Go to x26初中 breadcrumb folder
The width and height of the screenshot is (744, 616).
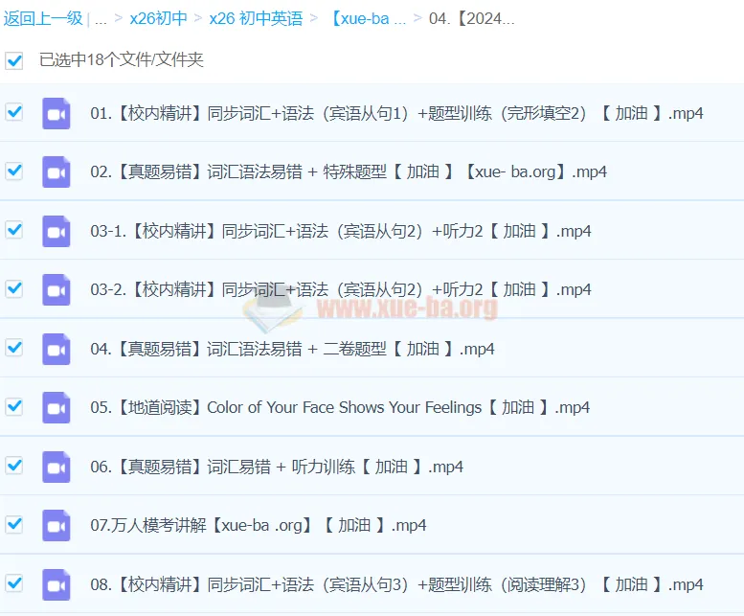pos(158,18)
